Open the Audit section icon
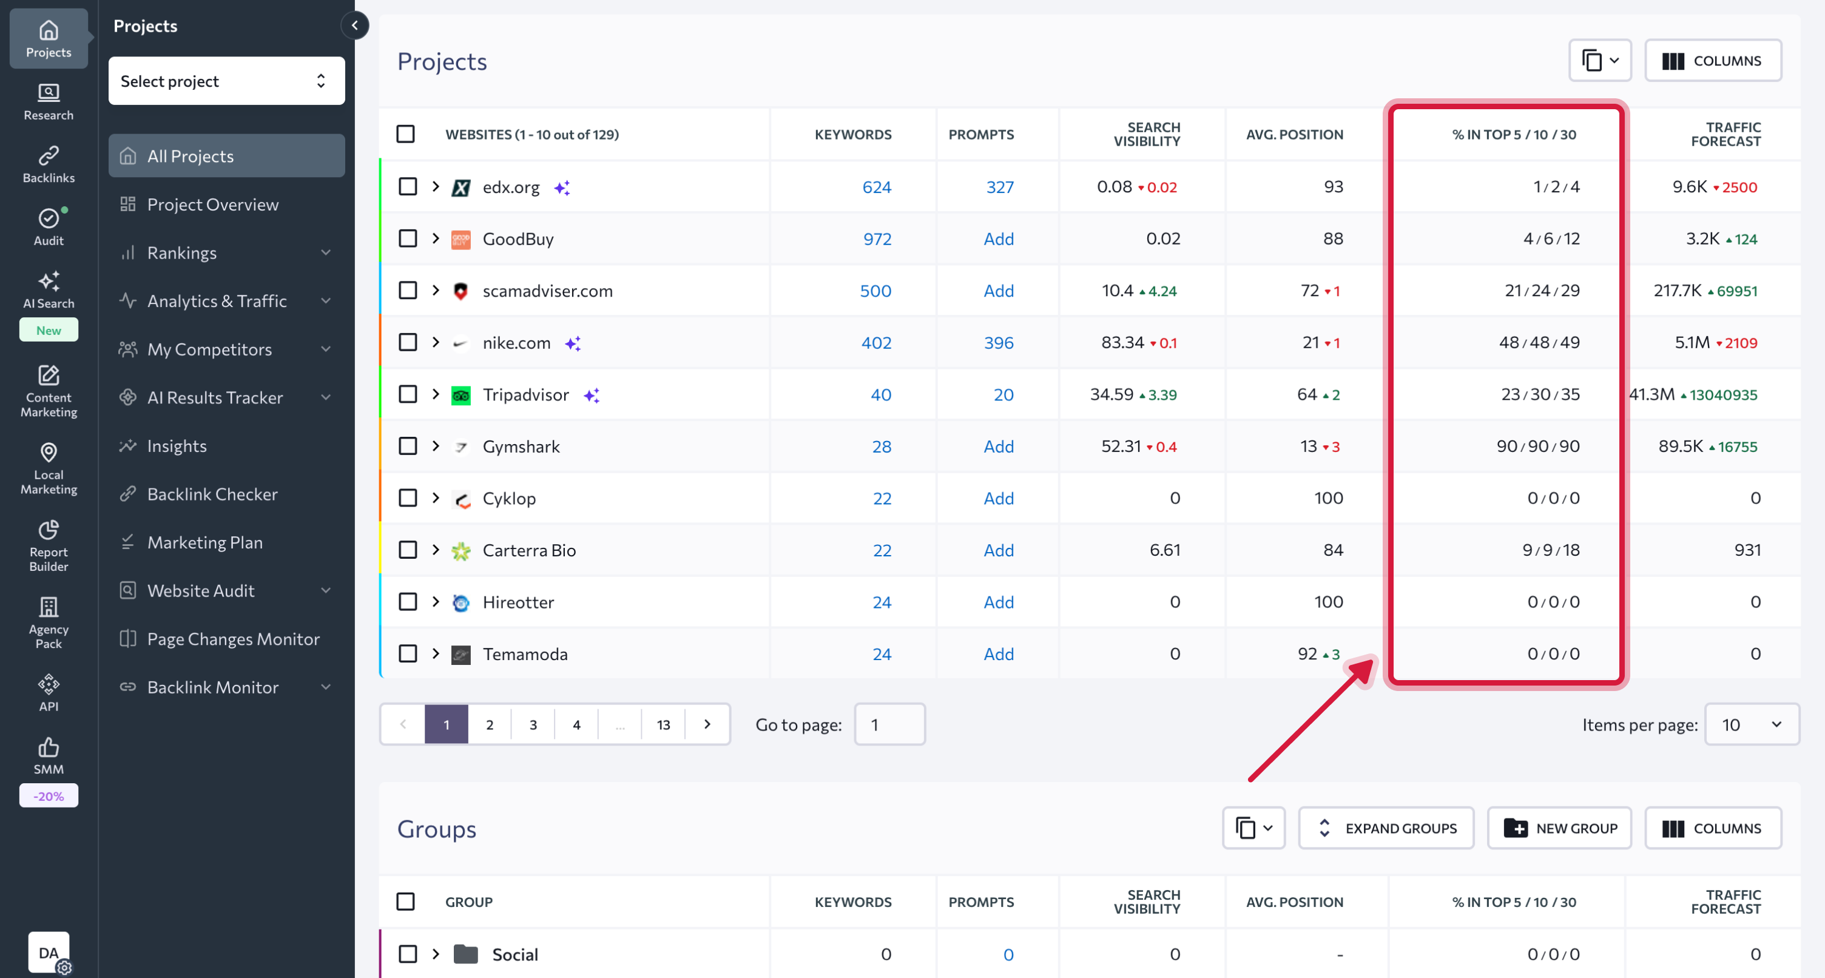Image resolution: width=1825 pixels, height=978 pixels. tap(48, 226)
